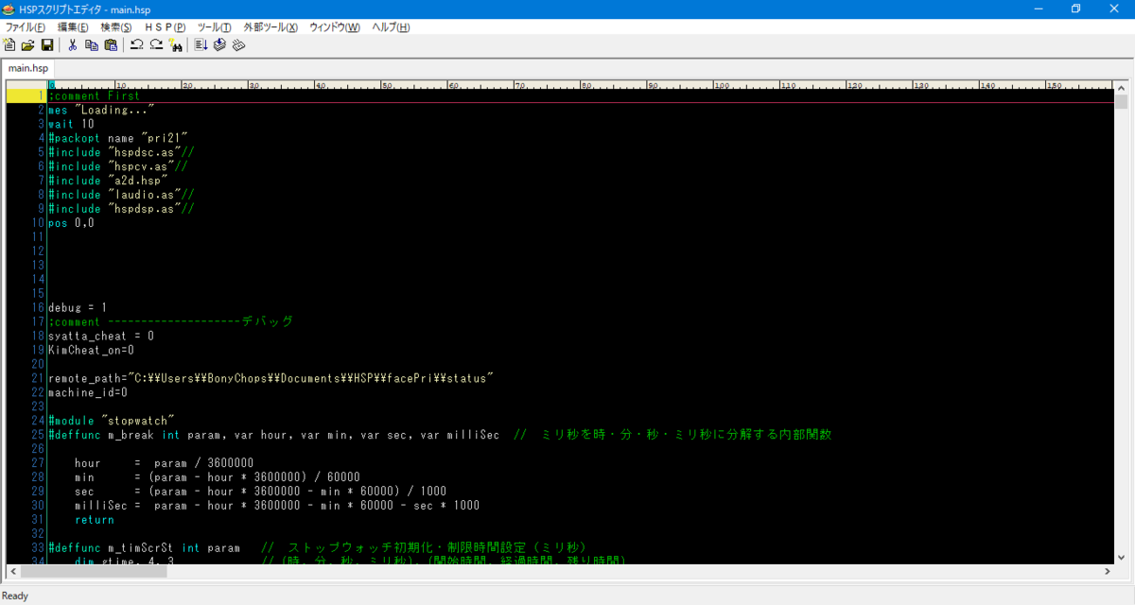Click "syatta_cheat = 0" line
The width and height of the screenshot is (1135, 605).
(x=101, y=336)
